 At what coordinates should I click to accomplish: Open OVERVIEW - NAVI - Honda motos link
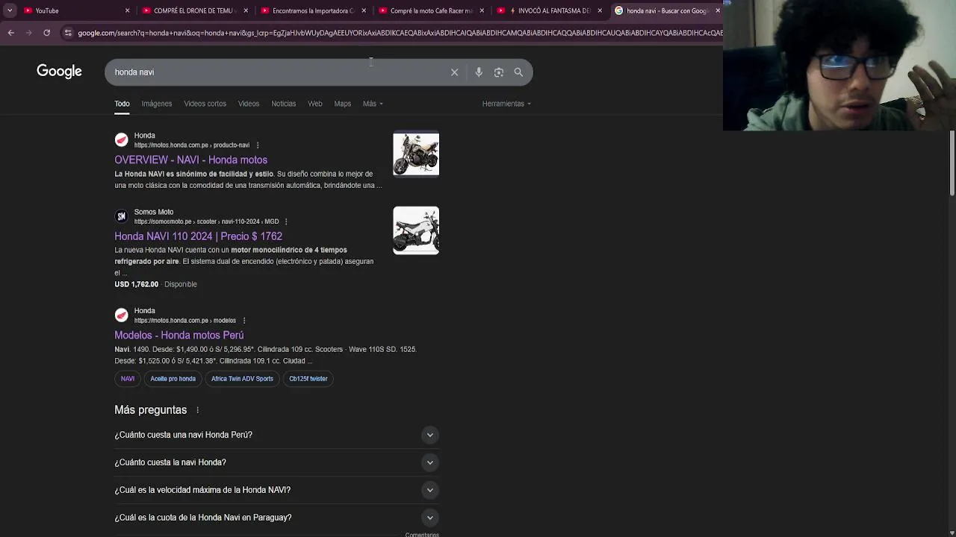click(190, 160)
